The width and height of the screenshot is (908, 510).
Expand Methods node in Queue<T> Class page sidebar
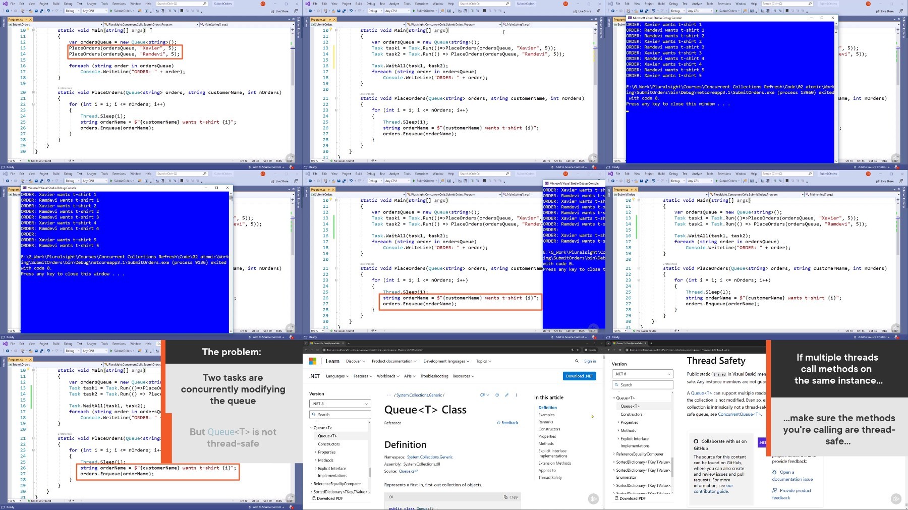pos(316,460)
